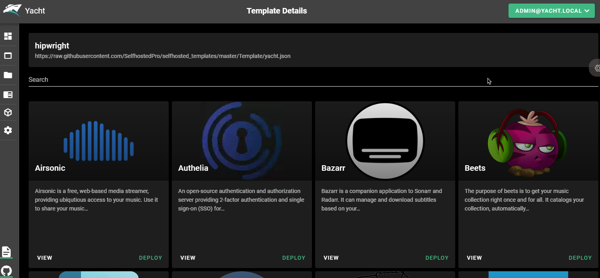
Task: Open the documentation file icon in sidebar
Action: point(6,251)
